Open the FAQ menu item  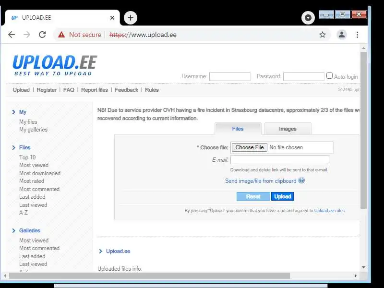pos(69,90)
